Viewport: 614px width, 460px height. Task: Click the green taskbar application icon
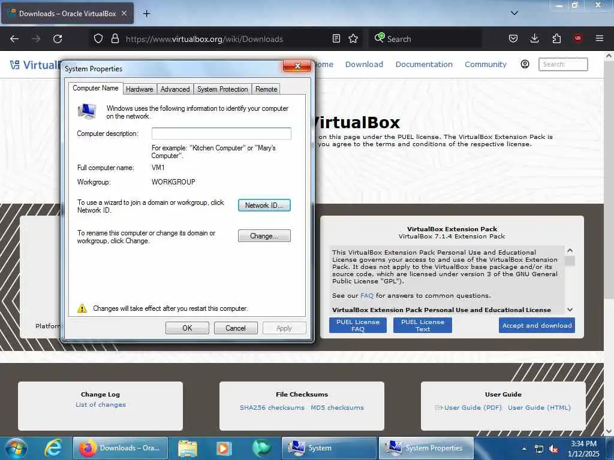pyautogui.click(x=261, y=448)
